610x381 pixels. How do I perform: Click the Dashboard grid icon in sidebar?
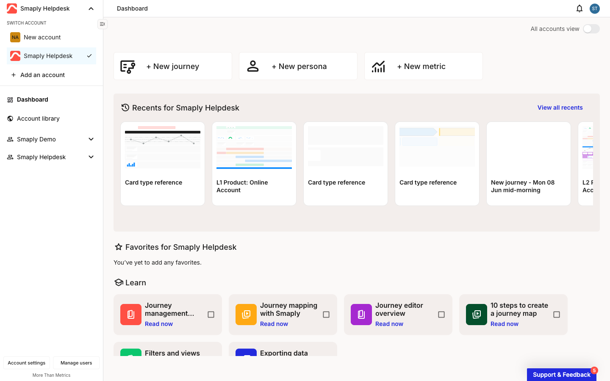(x=10, y=100)
